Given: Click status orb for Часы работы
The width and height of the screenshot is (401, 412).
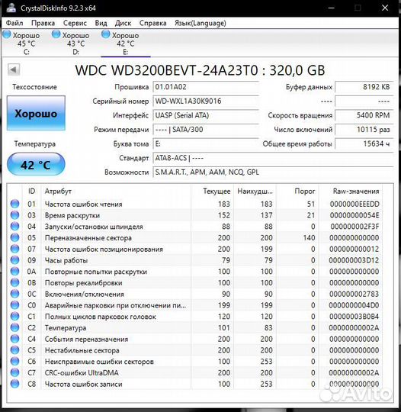Looking at the screenshot, I should (14, 260).
